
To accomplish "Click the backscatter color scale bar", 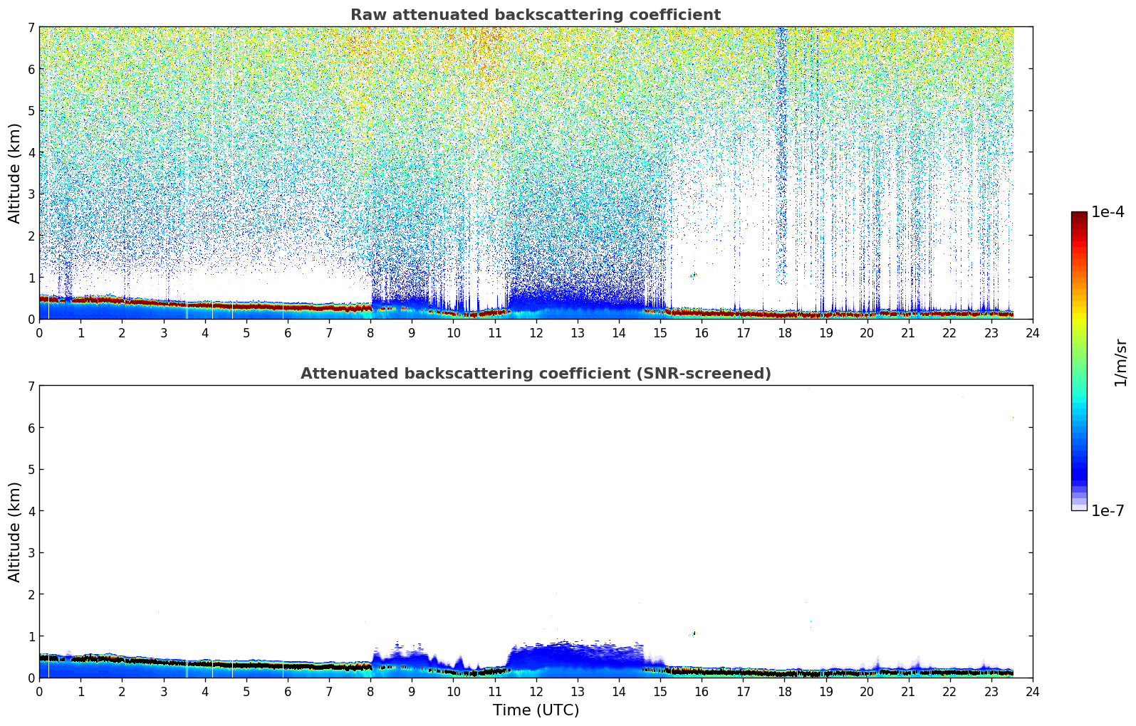I will pos(1079,361).
